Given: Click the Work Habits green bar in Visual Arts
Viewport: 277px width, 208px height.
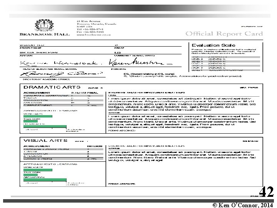Looking at the screenshot, I should 38,170.
